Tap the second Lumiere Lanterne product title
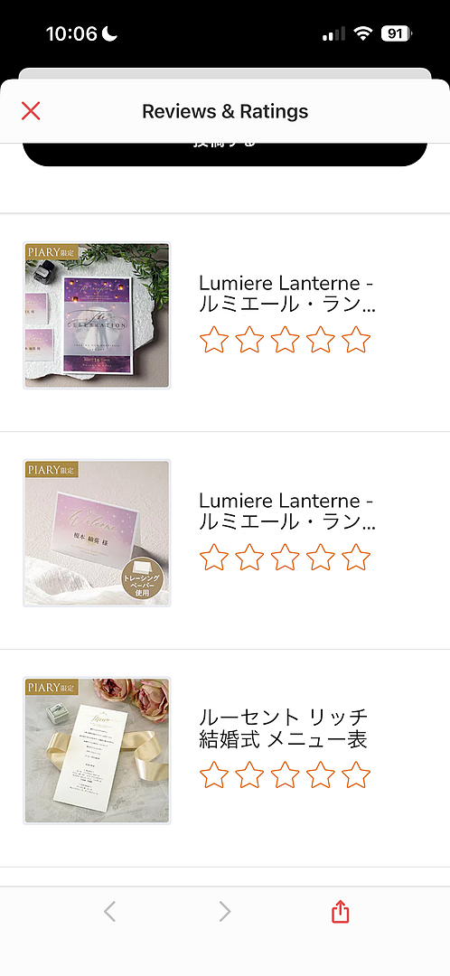Image resolution: width=450 pixels, height=976 pixels. (x=287, y=511)
